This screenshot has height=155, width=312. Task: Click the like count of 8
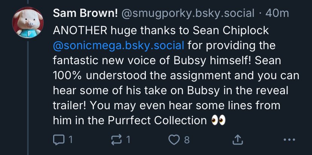(187, 140)
